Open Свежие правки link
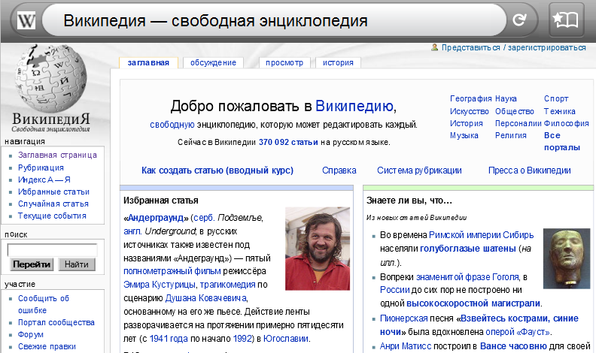596x353 pixels. click(x=47, y=346)
